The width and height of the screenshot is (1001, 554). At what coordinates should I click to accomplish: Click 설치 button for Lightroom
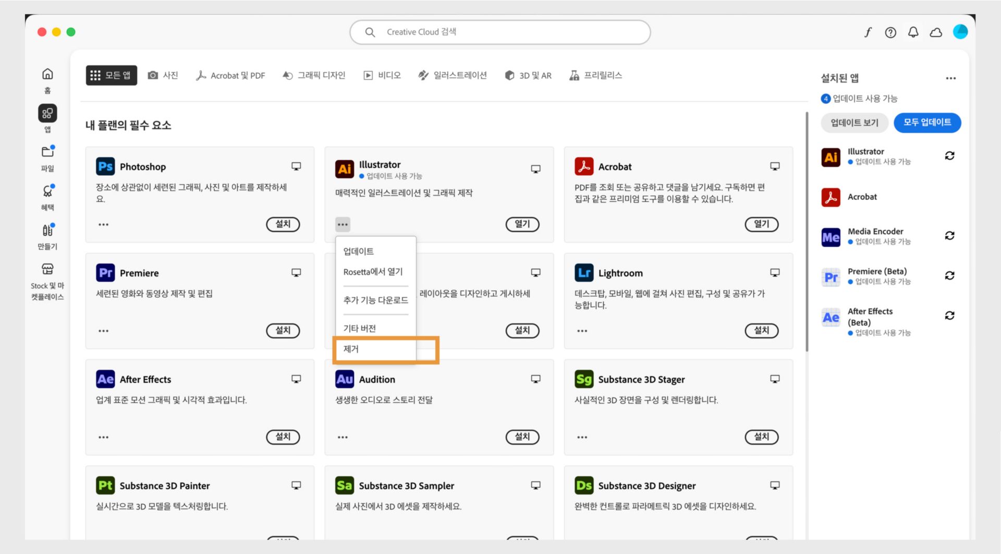[x=762, y=331]
